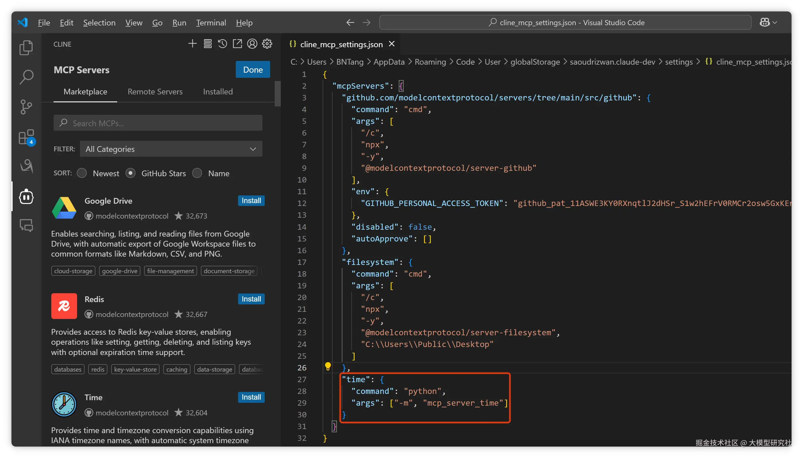Open Cline settings gear icon
Screen dimensions: 803x458
tap(267, 44)
